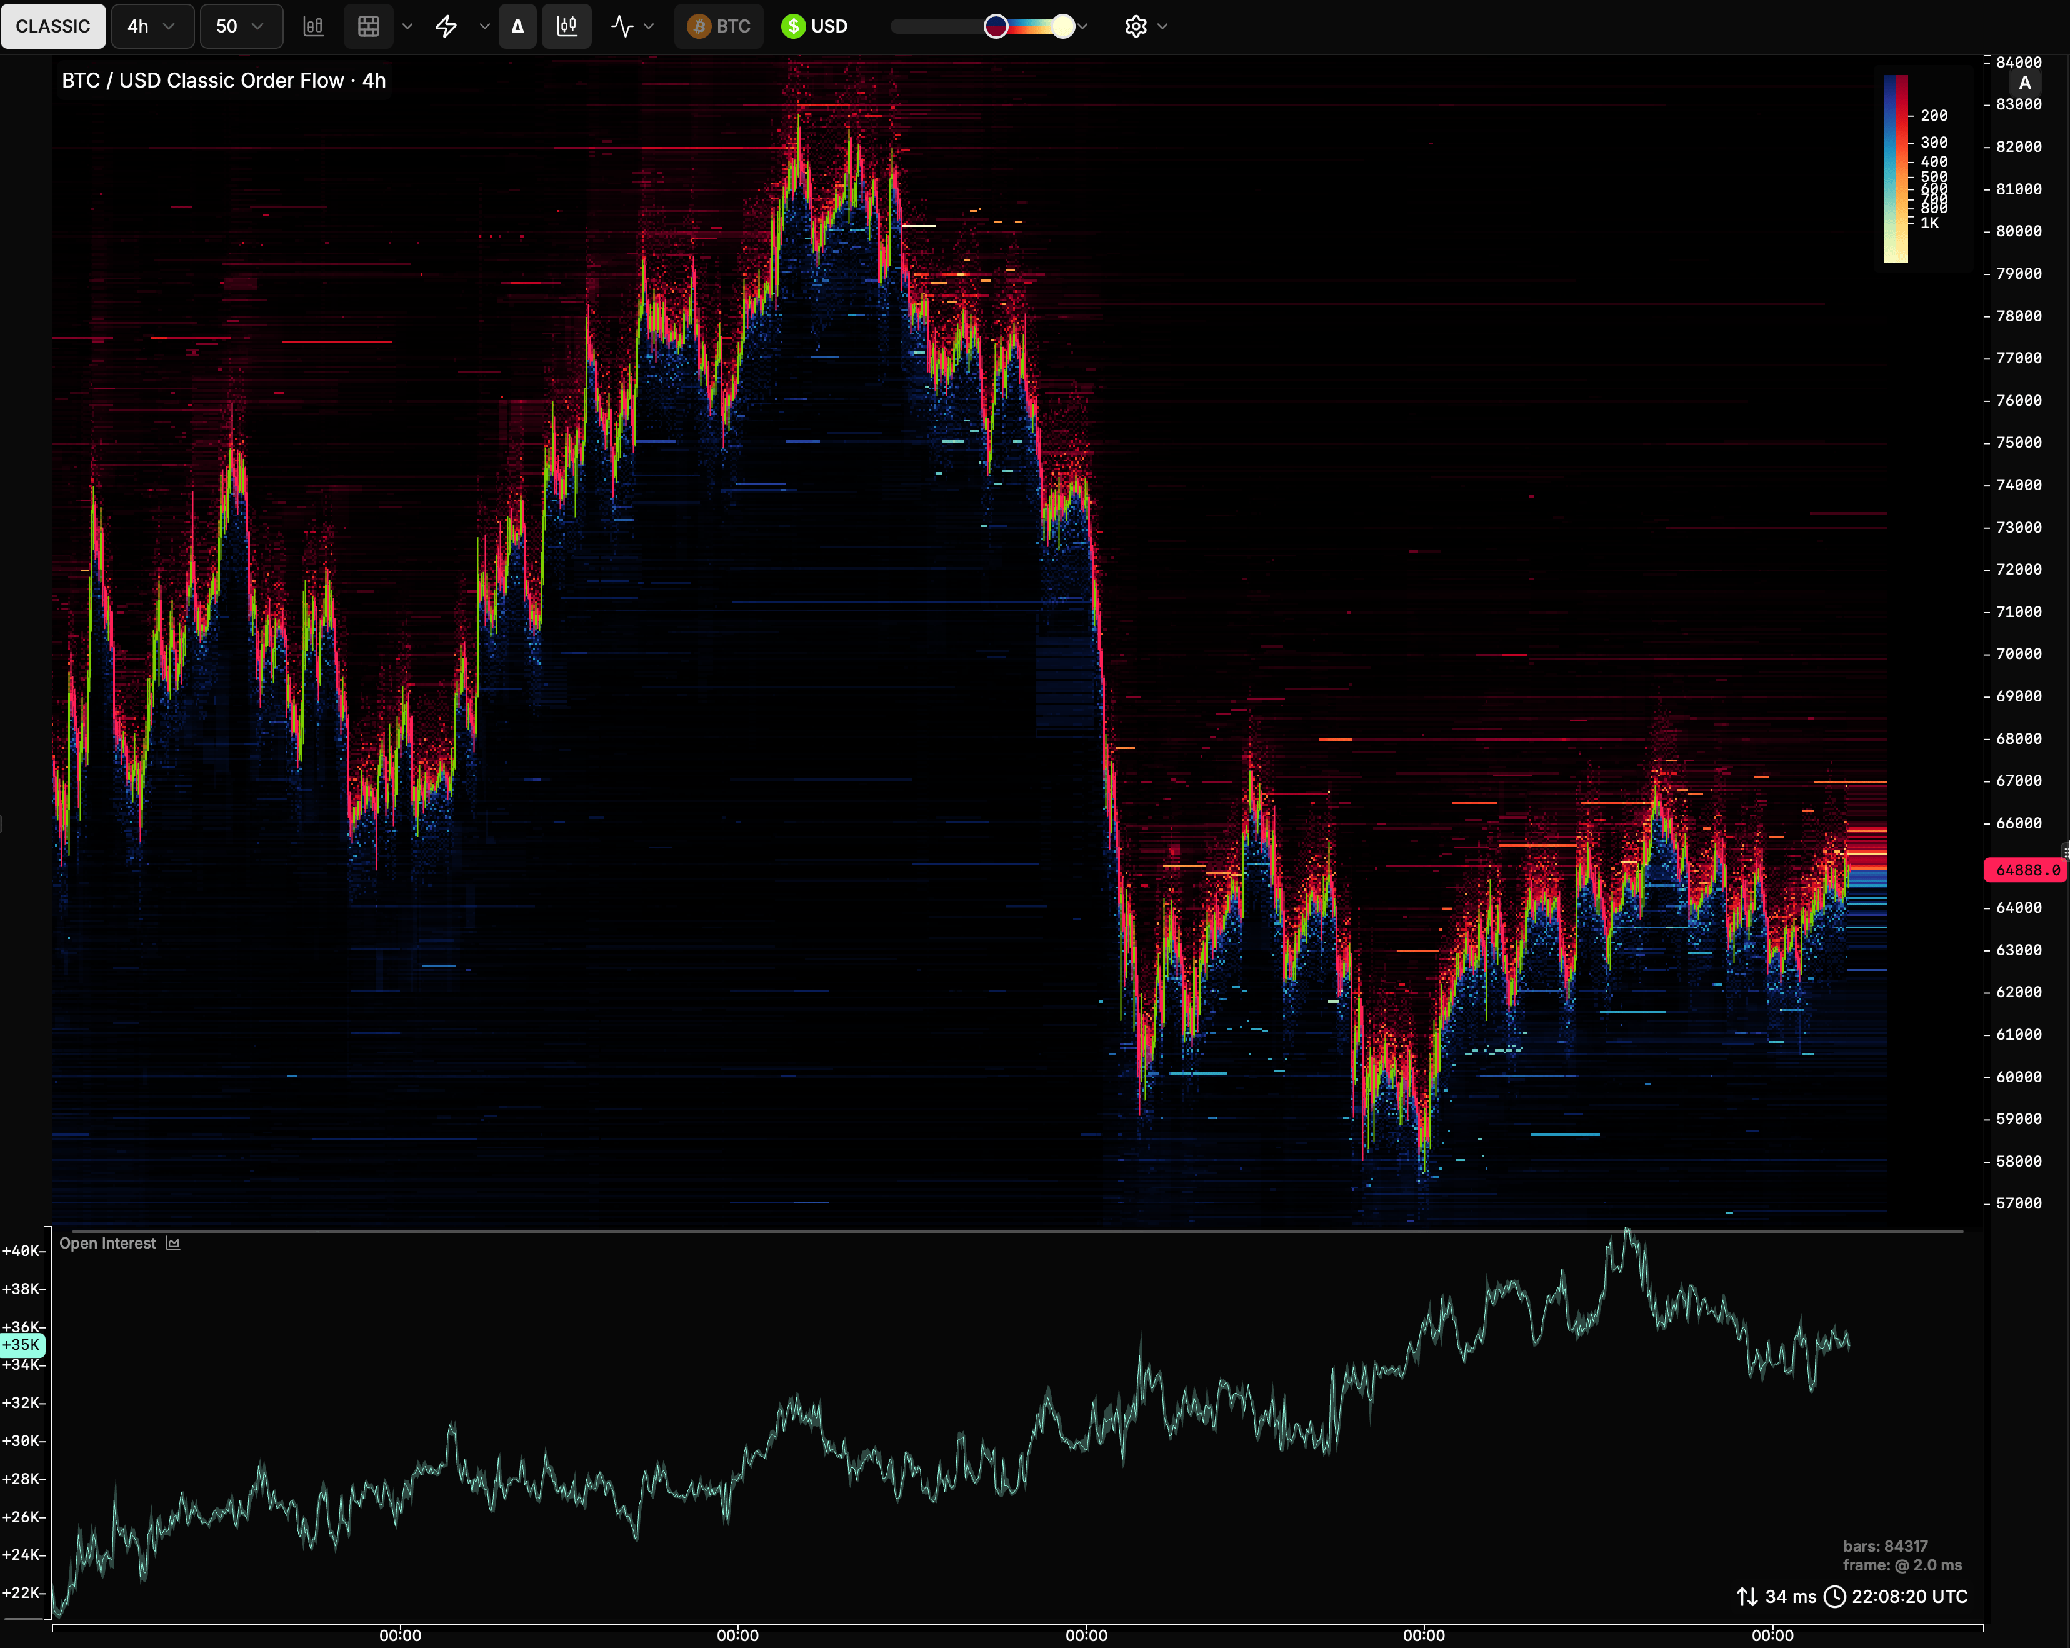Click the A auto-scale button on price axis

[2025, 83]
